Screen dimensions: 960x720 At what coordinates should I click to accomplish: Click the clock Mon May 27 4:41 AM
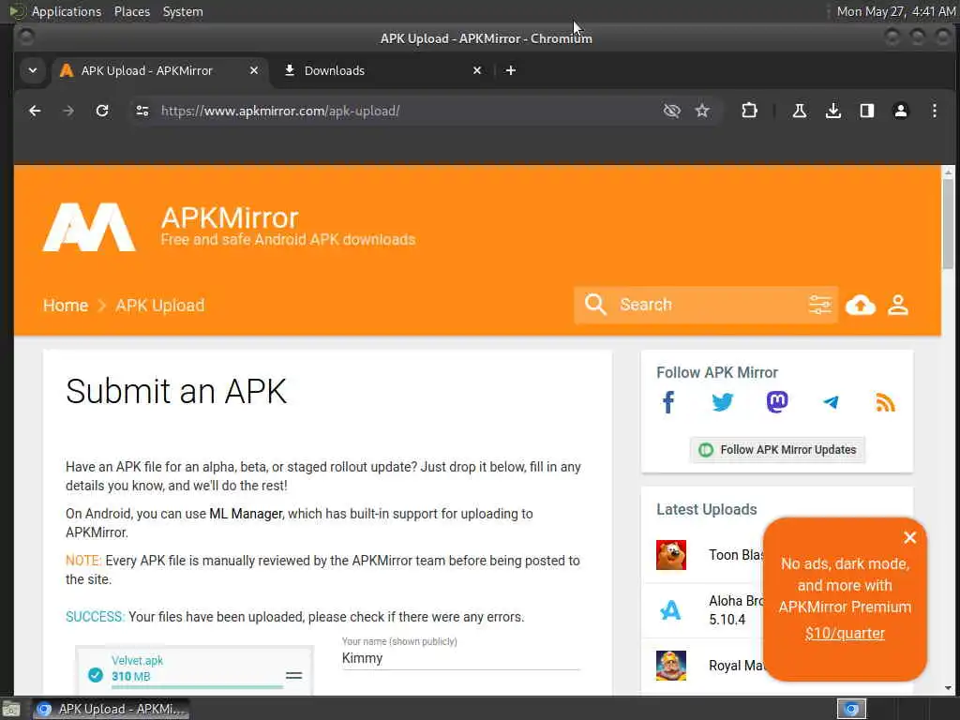pyautogui.click(x=895, y=11)
